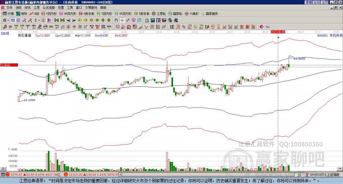Toggle the highlighted grid view button beside period selector
Screen dimensions: 343x184
click(13, 20)
